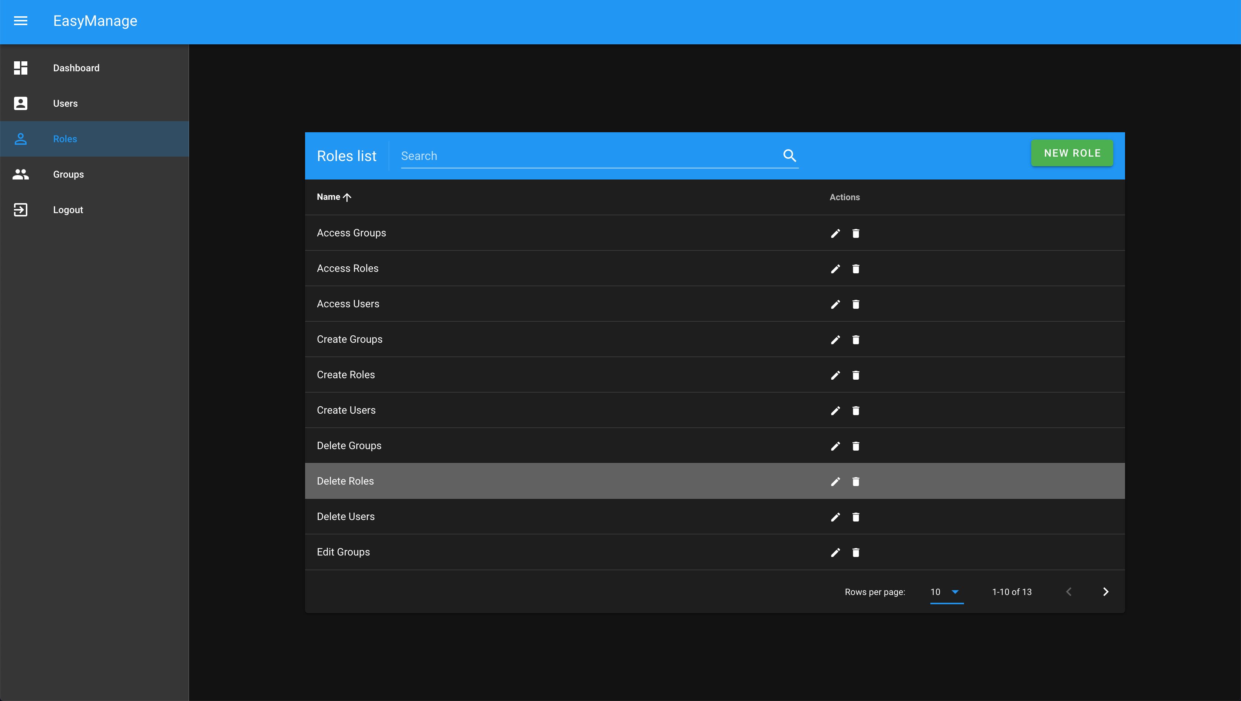Screen dimensions: 1241x701
Task: Focus the Search roles input field
Action: tap(588, 156)
